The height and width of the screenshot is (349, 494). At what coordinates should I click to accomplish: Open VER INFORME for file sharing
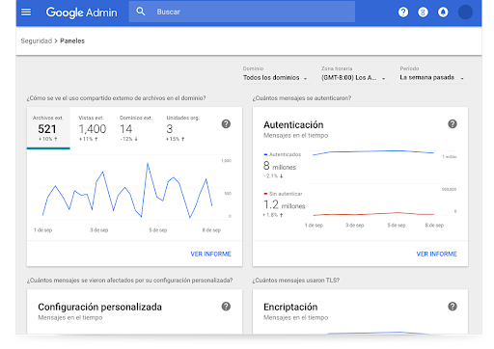tap(210, 254)
